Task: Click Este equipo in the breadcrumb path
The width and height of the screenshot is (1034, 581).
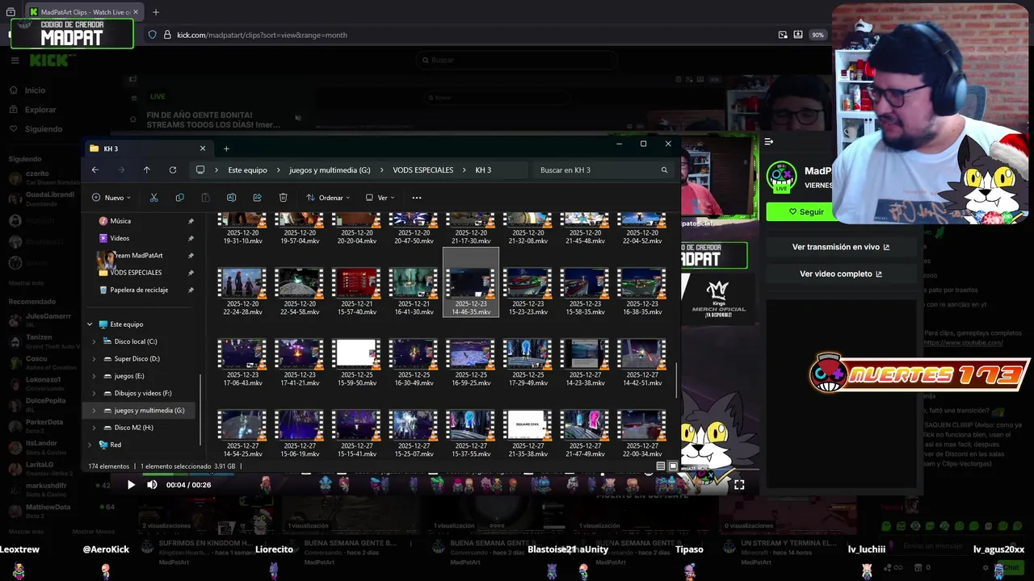Action: click(247, 170)
